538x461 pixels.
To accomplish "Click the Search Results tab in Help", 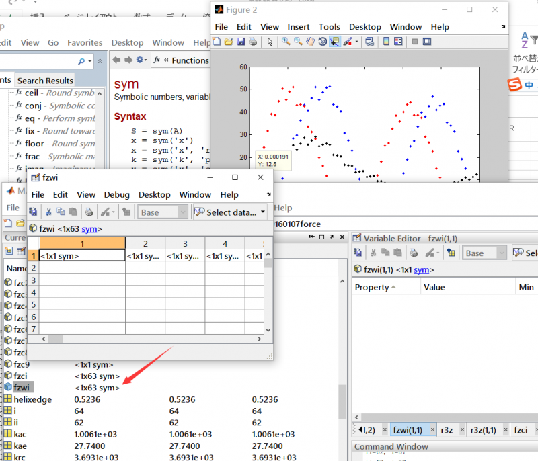I will (45, 81).
